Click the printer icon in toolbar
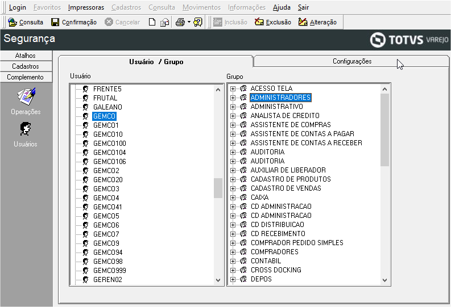The image size is (451, 307). point(180,22)
